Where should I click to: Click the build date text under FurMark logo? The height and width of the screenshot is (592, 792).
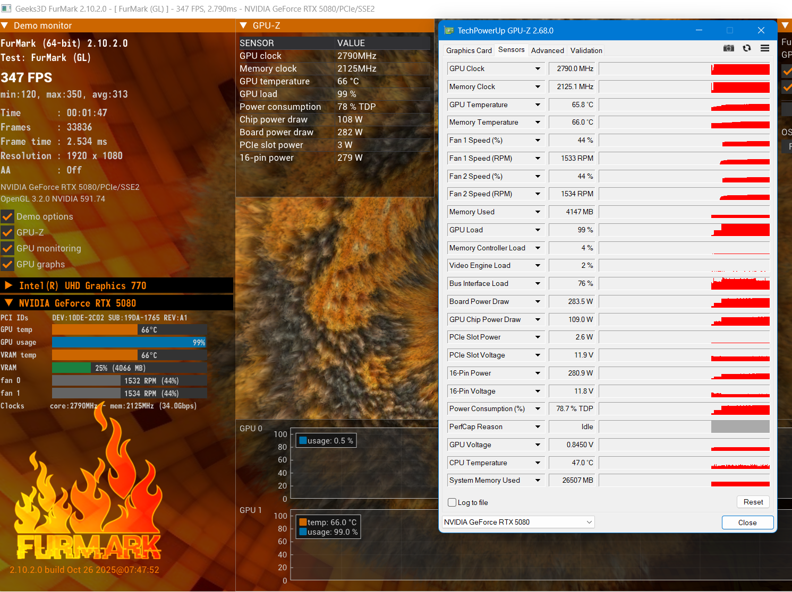(x=84, y=570)
